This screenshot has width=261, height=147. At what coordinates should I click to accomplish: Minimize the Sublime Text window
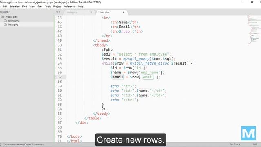click(x=243, y=2)
